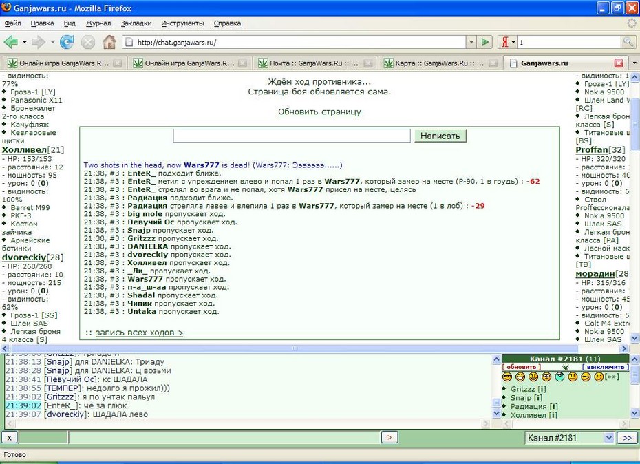Click the Firefox Home toolbar icon
This screenshot has height=464, width=640.
coord(109,42)
